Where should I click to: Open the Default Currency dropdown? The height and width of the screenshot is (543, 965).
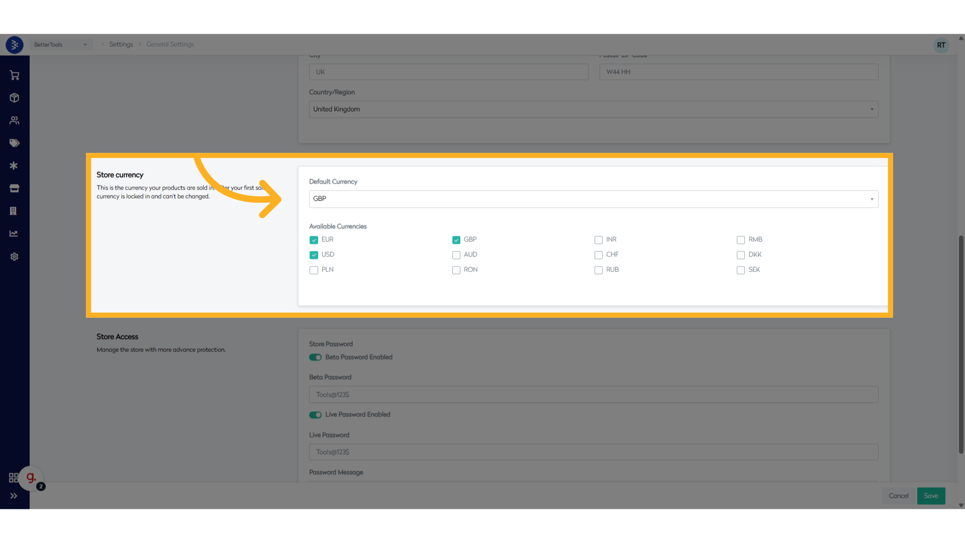click(x=593, y=199)
